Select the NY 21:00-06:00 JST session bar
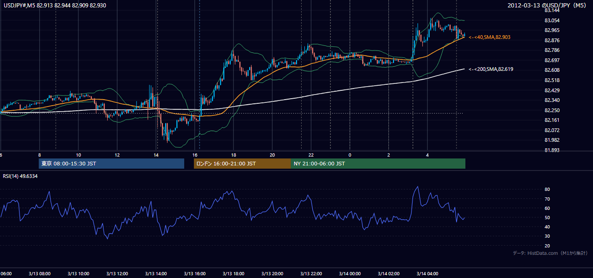This screenshot has width=593, height=278. (378, 164)
